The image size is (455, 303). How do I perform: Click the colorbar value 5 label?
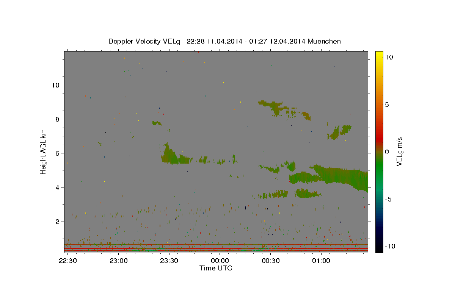387,104
